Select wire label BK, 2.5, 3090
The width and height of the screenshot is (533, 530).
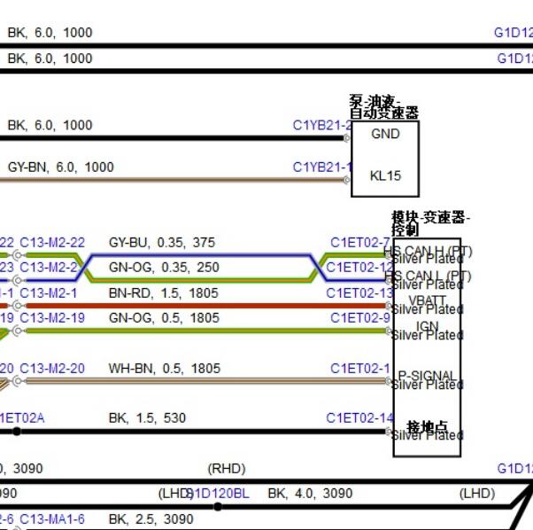151,519
